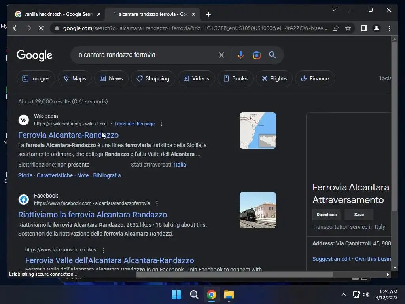Click Directions in the knowledge panel
Viewport: 405px width, 304px height.
326,215
